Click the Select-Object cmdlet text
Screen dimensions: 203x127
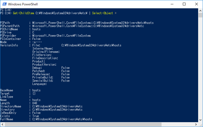[x=102, y=13]
